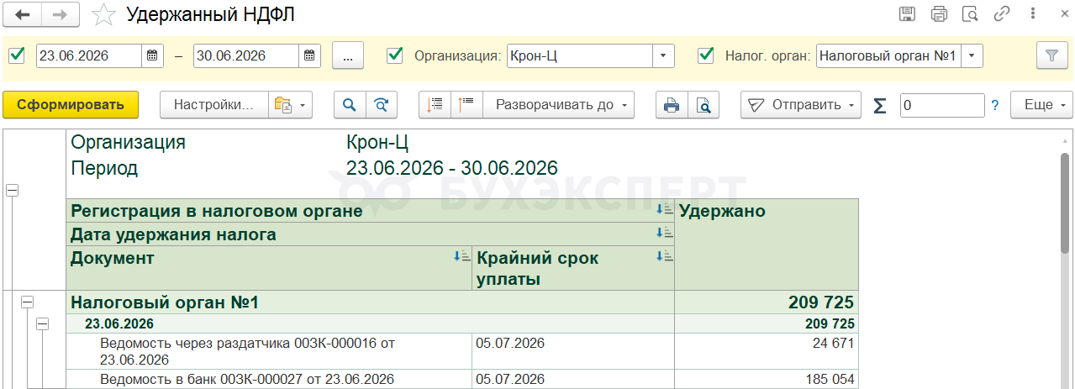Open Настройки... button
The height and width of the screenshot is (389, 1075).
tap(213, 105)
